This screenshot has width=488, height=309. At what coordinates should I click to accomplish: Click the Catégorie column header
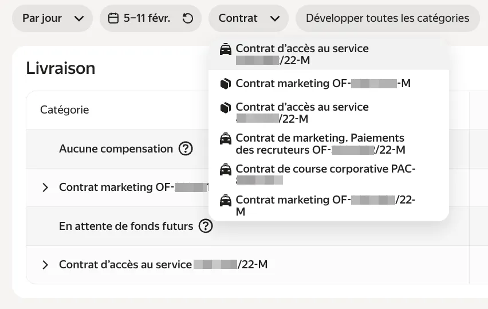coord(64,110)
